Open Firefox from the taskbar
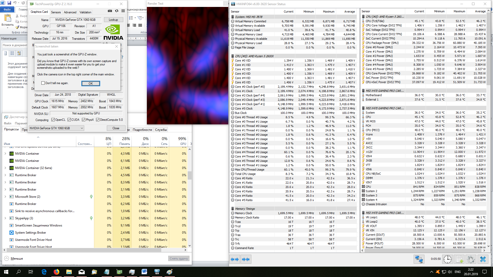The image size is (493, 277). (x=56, y=272)
